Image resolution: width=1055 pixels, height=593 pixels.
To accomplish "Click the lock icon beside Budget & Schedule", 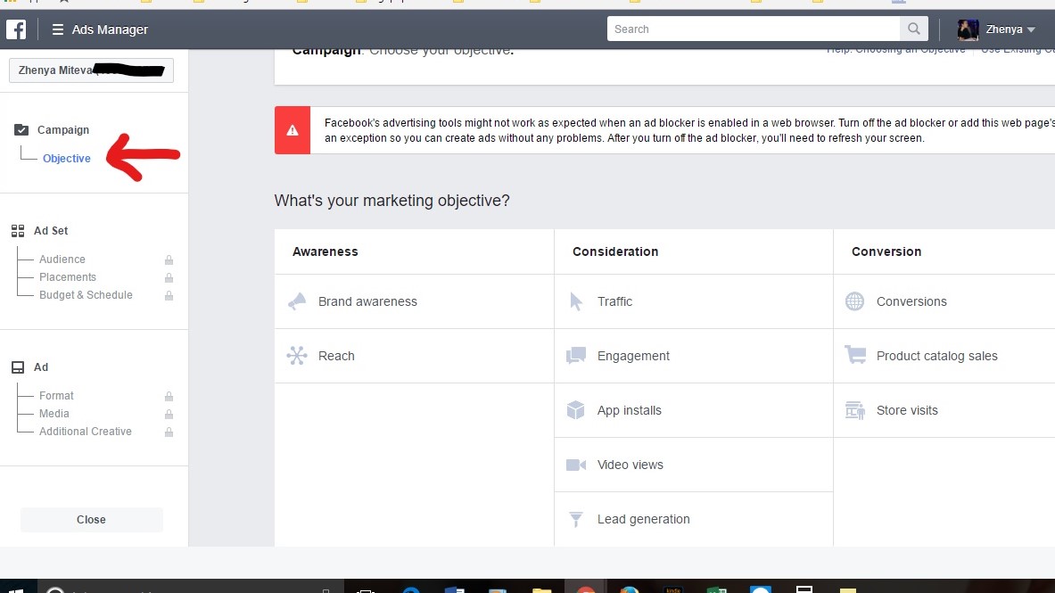I will pos(169,295).
